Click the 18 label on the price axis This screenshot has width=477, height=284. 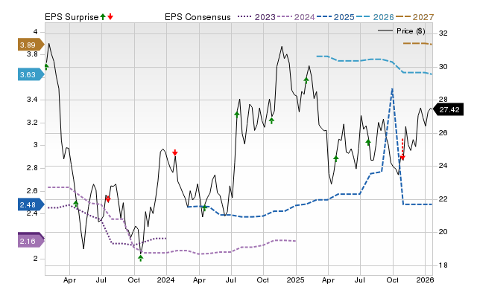pos(443,265)
